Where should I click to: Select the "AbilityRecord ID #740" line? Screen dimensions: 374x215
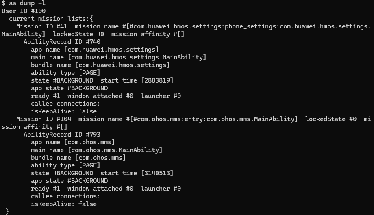point(62,42)
